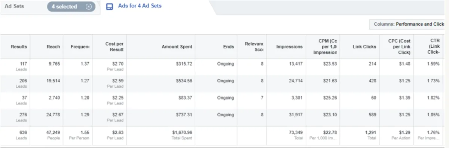449x148 pixels.
Task: Sort by the Amount Spent column header
Action: [177, 47]
